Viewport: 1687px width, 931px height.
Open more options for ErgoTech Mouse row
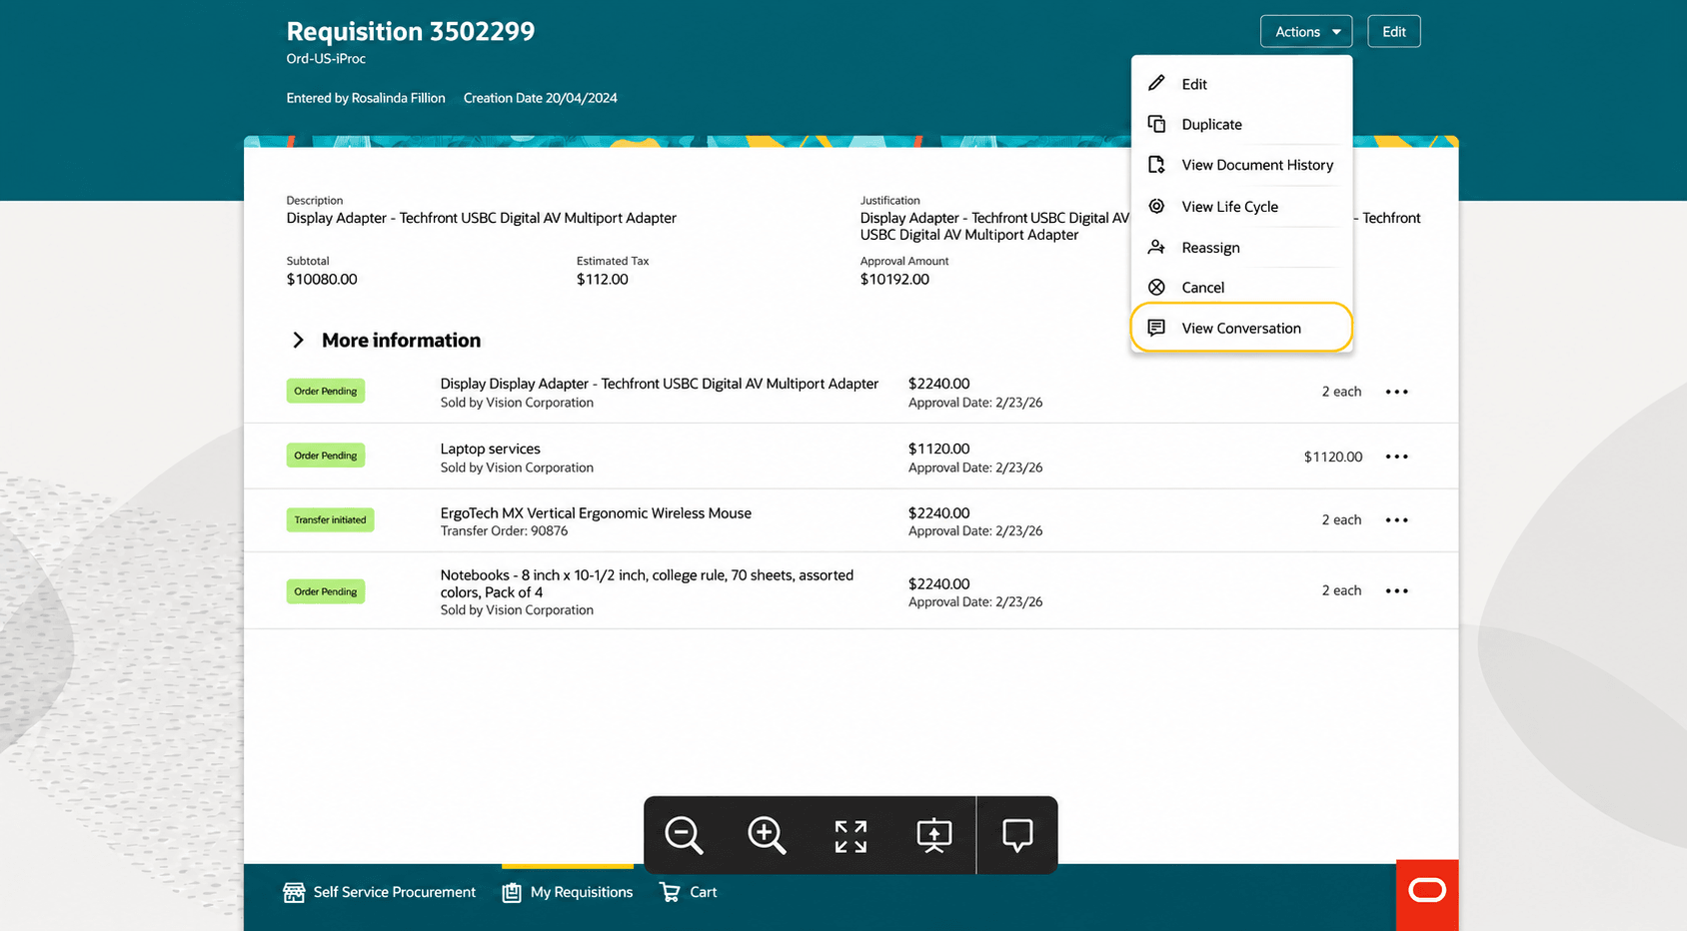(1397, 520)
